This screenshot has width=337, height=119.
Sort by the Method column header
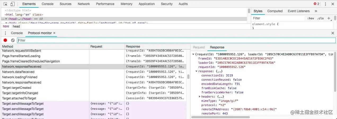45,46
